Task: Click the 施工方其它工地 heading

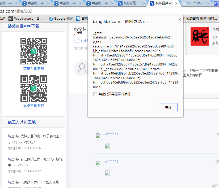Action: point(22,122)
